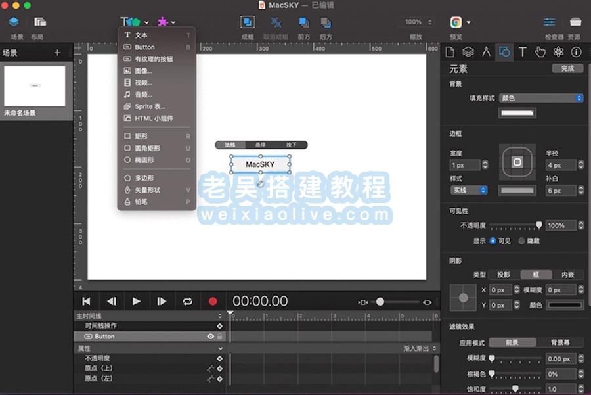This screenshot has height=395, width=591.
Task: Switch to the 悬停 button state tab
Action: (259, 144)
